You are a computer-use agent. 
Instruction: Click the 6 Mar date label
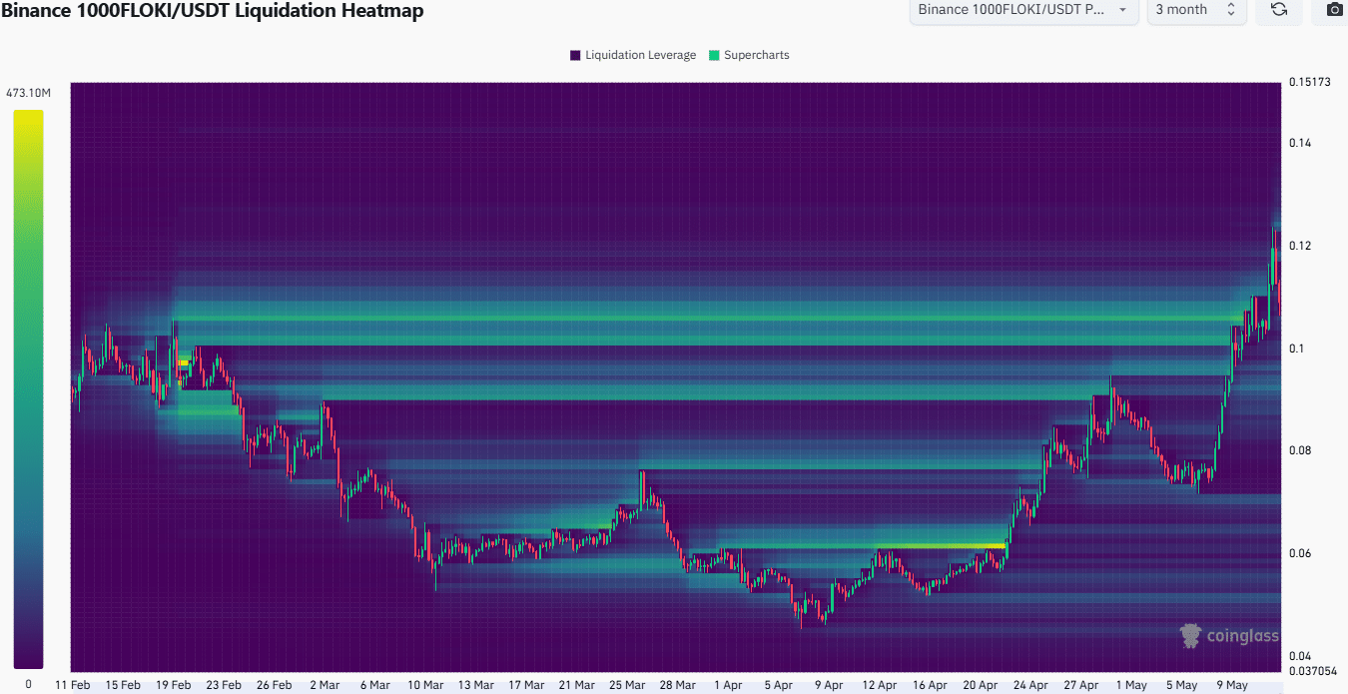[375, 685]
